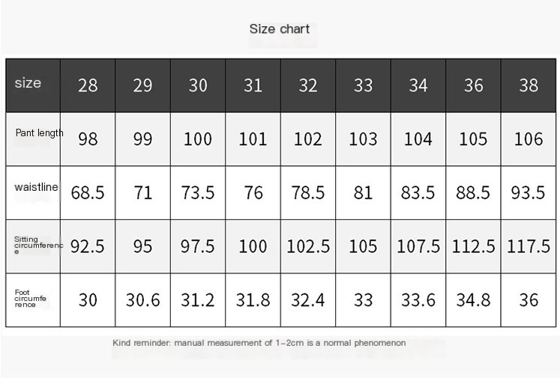The image size is (560, 384).
Task: Click the "Kind reminder" measurement note text
Action: [259, 343]
